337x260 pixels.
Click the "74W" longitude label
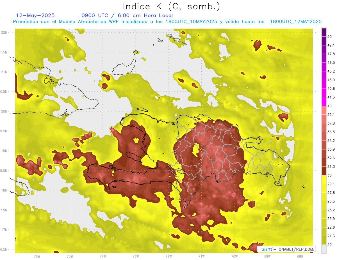click(x=103, y=256)
